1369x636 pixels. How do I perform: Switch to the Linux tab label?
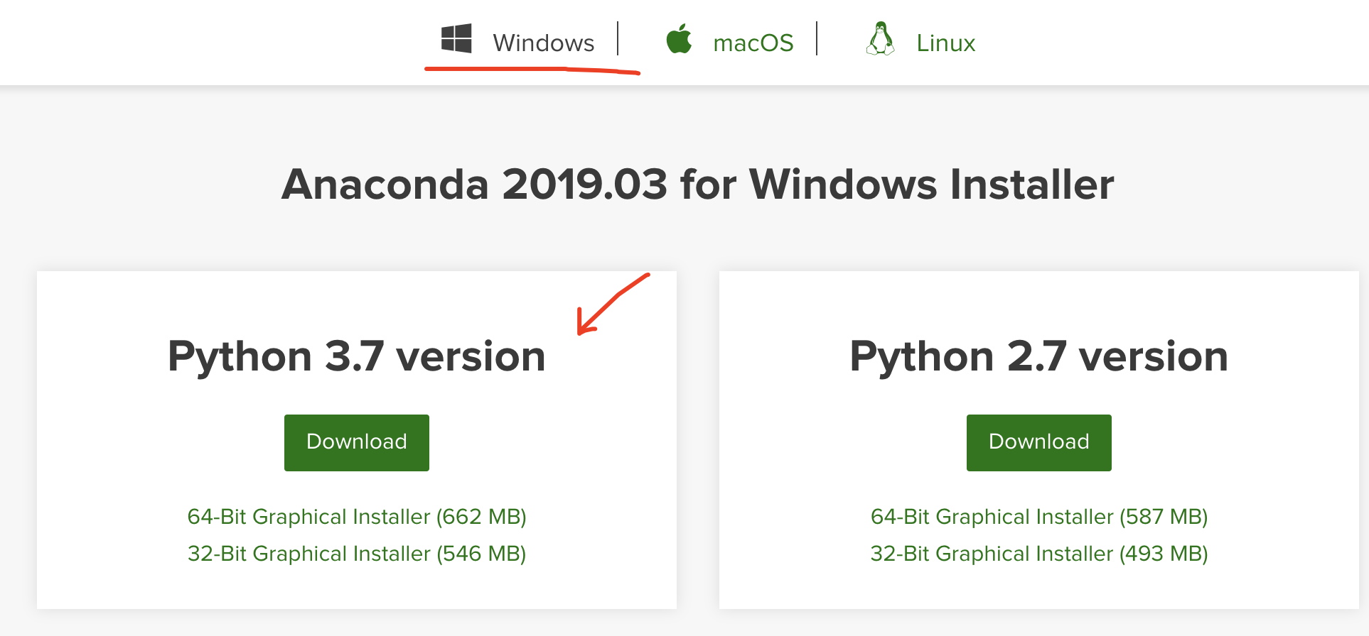[x=945, y=43]
